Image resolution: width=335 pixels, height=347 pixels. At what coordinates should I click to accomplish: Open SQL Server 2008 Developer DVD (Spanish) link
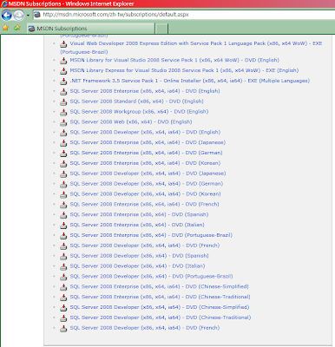(x=139, y=256)
